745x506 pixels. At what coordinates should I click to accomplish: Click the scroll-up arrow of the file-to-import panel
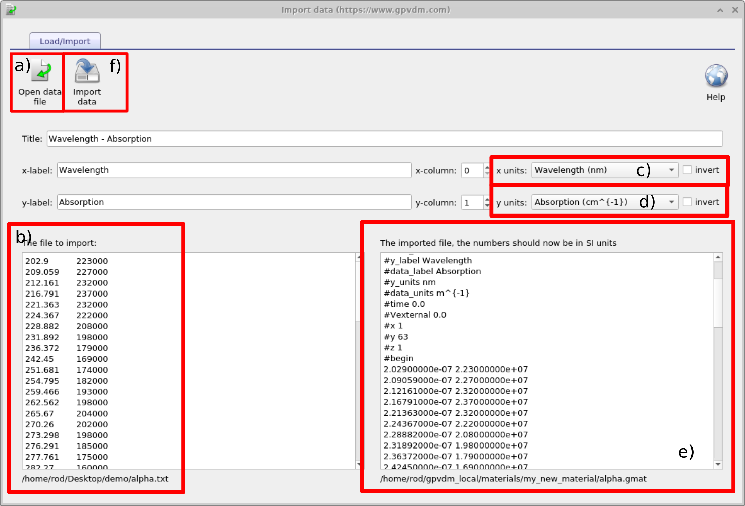coord(358,257)
